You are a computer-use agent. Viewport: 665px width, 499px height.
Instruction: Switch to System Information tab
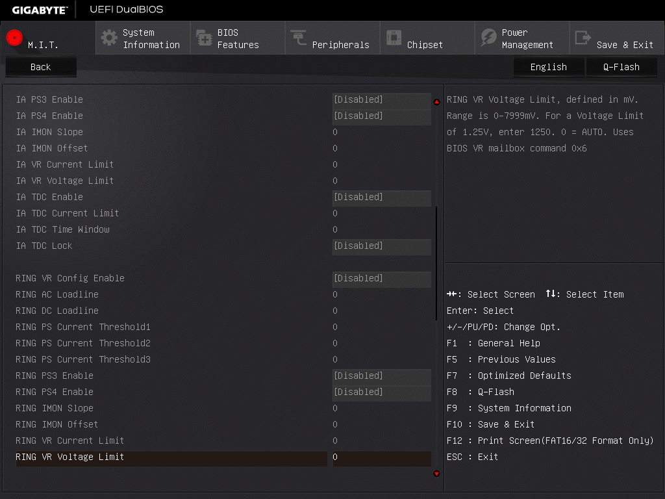(x=143, y=38)
